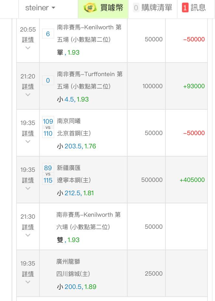Click score box 6 for Kenilworth 第五場
Screen dimensions: 215x301
[x=48, y=34]
